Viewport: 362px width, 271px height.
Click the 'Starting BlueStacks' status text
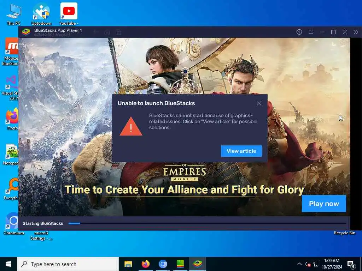(x=43, y=223)
